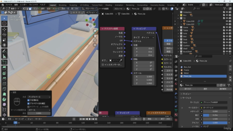Click the Metallic value slider
The height and width of the screenshot is (131, 233).
point(215,111)
